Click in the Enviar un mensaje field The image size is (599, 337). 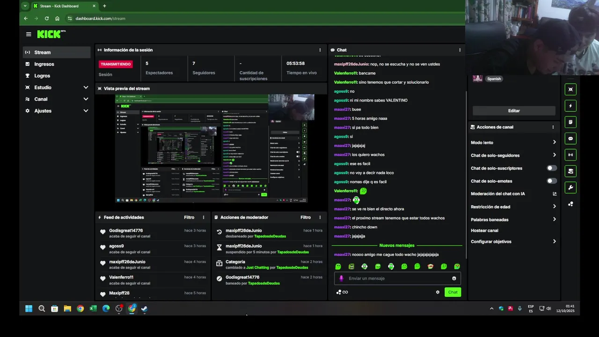pos(397,278)
